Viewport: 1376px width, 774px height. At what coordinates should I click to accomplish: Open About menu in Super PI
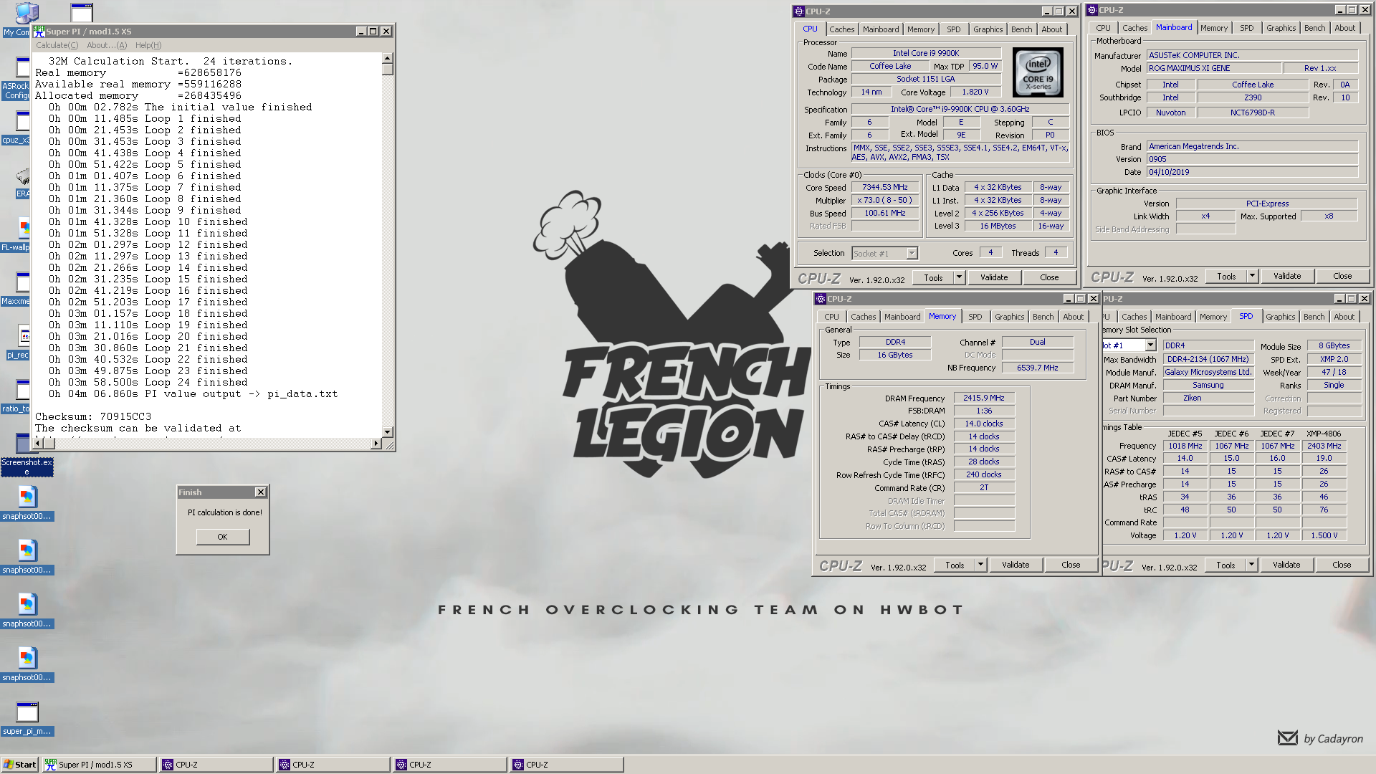coord(106,45)
